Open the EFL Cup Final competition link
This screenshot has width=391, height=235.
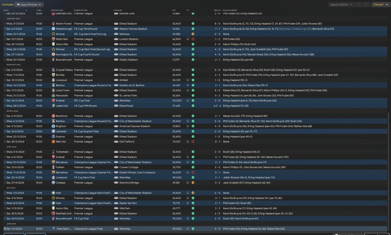(82, 100)
